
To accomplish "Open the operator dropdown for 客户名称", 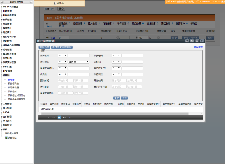I will click(x=62, y=55).
